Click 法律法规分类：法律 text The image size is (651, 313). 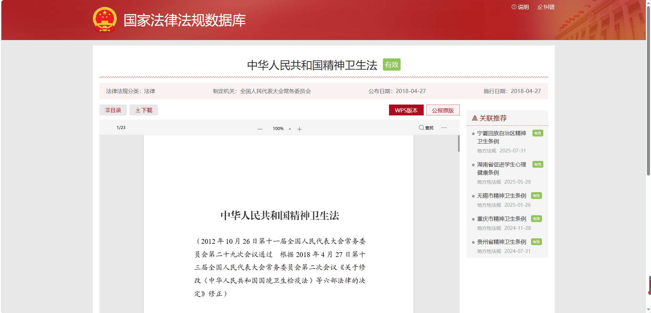click(x=130, y=91)
